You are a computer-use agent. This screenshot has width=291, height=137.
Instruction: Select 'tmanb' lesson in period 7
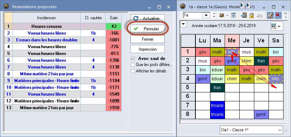tap(217, 105)
